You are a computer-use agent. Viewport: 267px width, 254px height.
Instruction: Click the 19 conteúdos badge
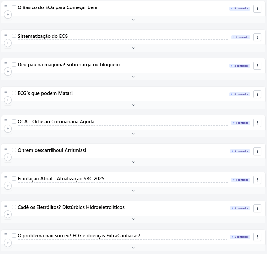point(240,9)
